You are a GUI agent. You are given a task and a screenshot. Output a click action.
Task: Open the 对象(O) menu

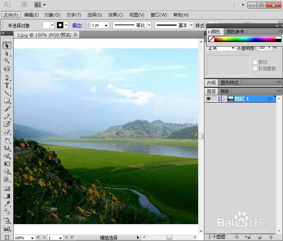pyautogui.click(x=52, y=15)
